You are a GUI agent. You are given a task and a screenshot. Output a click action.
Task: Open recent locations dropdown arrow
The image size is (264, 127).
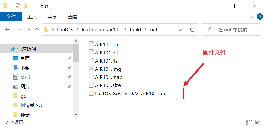point(28,30)
